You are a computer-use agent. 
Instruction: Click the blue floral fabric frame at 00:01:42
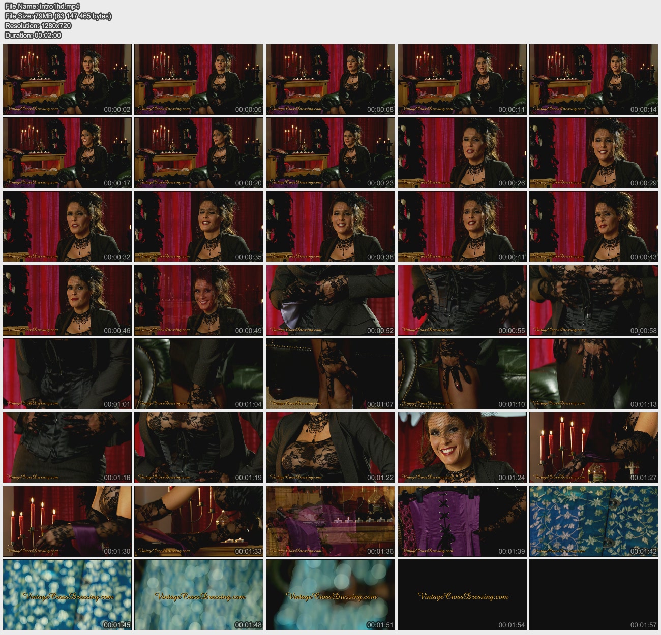coord(594,521)
